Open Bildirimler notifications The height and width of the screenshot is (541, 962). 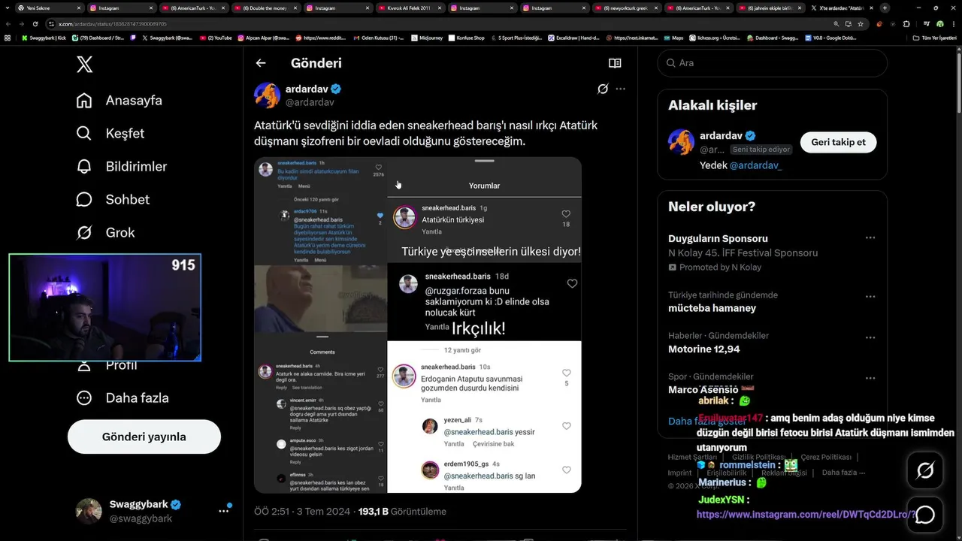pos(122,166)
